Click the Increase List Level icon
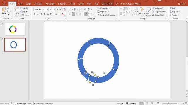Screen dimensions: 188x105 85,9
